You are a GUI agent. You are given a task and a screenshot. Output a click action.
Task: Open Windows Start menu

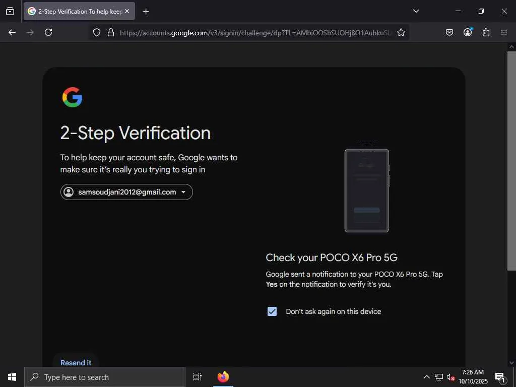coord(12,377)
